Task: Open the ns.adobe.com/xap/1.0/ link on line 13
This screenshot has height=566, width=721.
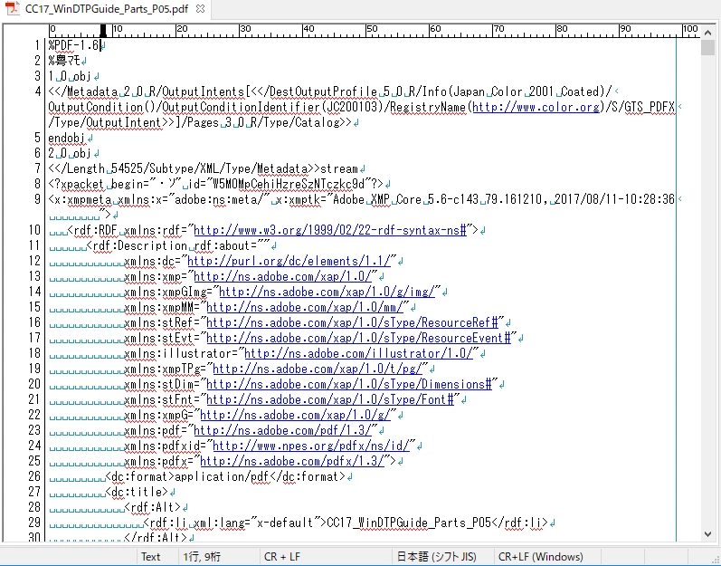Action: 282,276
